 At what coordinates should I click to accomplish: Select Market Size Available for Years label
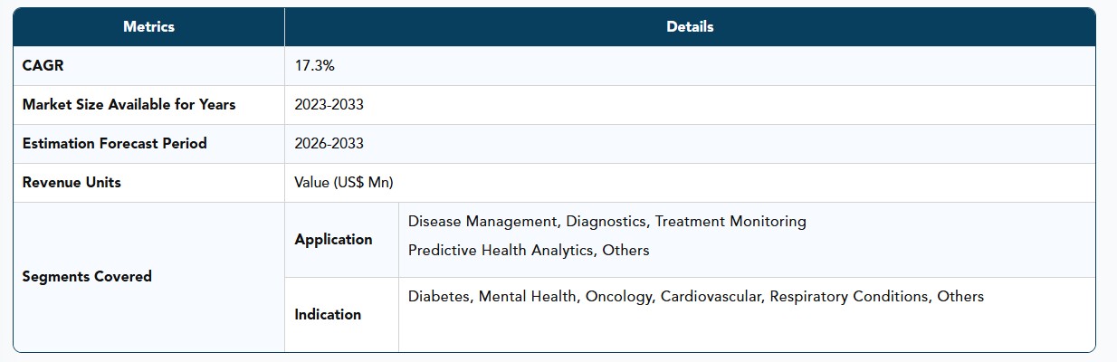tap(129, 105)
